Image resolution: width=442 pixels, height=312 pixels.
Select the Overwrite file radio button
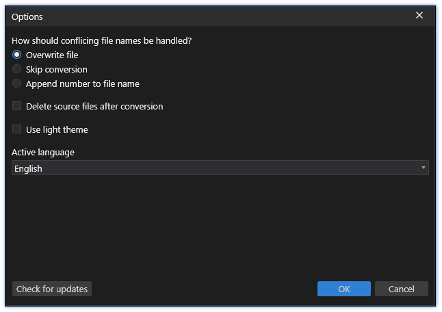(17, 55)
